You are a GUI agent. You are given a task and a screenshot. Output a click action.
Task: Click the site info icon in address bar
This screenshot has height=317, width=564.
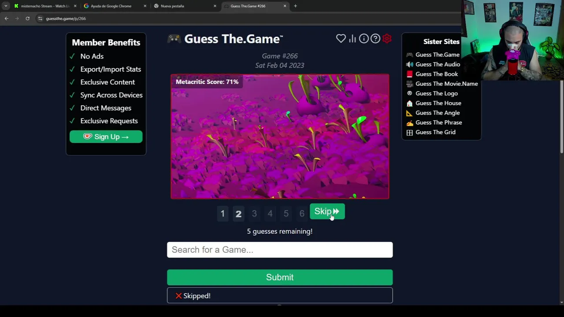click(40, 18)
